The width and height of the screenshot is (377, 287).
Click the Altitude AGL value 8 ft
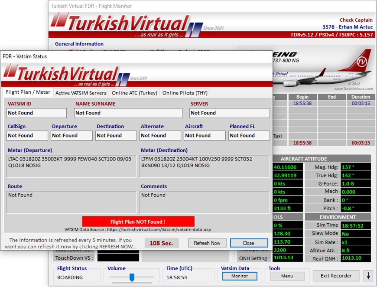point(356,250)
